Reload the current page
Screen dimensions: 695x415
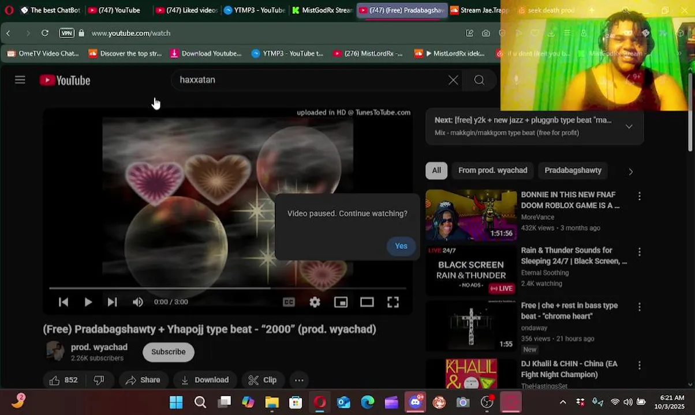pos(44,33)
